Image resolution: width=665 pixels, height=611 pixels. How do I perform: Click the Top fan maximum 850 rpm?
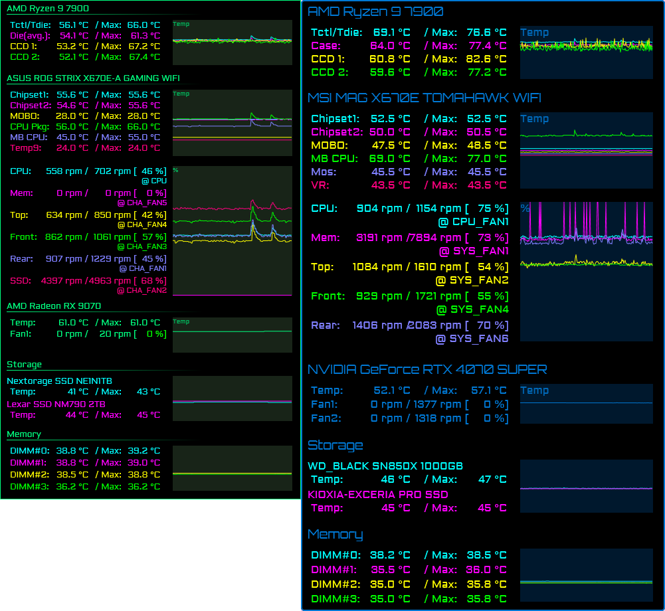(x=112, y=215)
